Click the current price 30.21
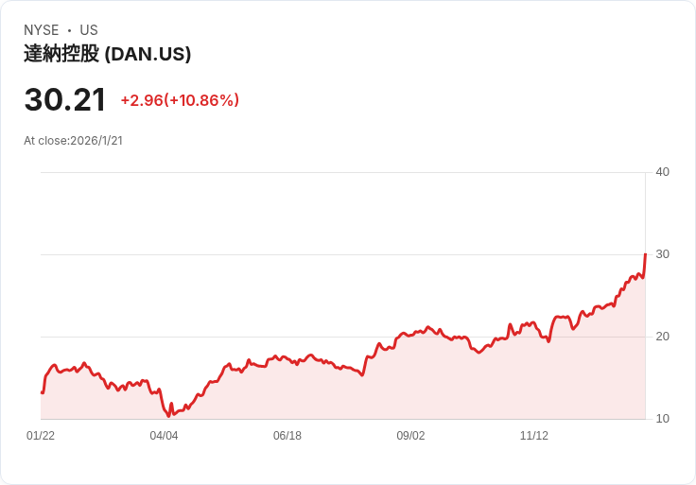 tap(64, 99)
